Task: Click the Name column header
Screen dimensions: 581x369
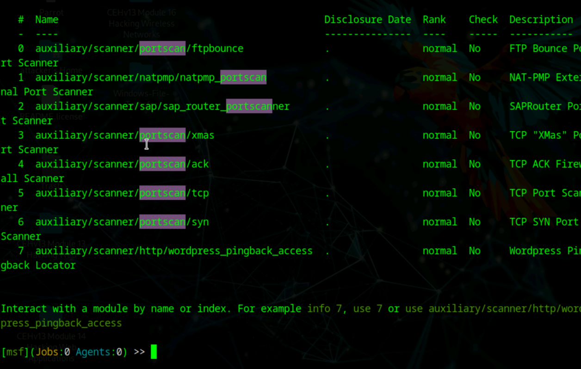Action: (x=47, y=20)
